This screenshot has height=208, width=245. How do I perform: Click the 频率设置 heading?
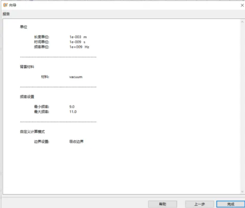[x=27, y=97]
